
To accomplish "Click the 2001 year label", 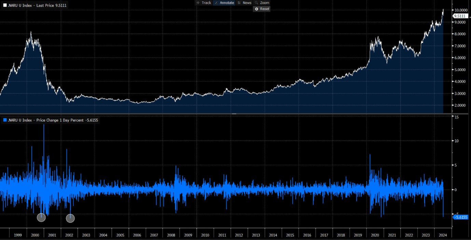I will pyautogui.click(x=52, y=235).
